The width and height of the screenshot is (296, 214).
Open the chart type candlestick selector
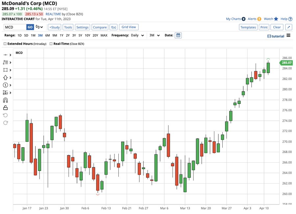point(39,27)
